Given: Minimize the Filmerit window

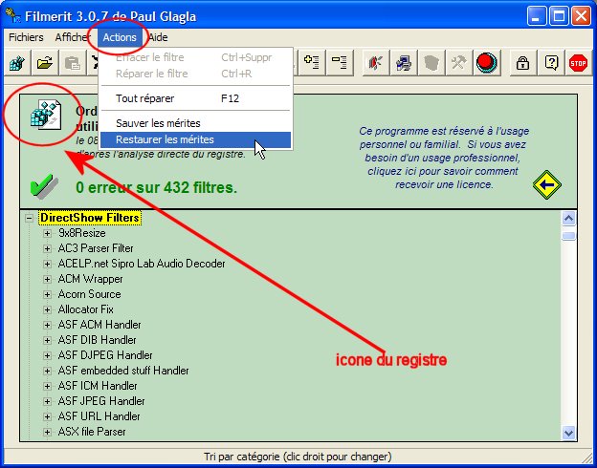Looking at the screenshot, I should coord(537,17).
